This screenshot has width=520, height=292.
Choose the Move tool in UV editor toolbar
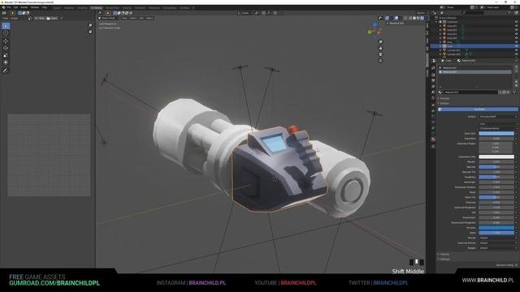point(6,41)
